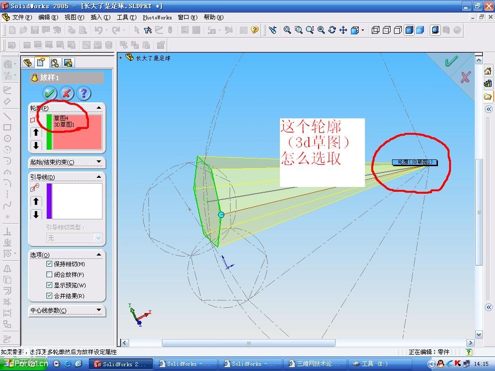Open the 窗口(W) menu
This screenshot has width=495, height=371.
(188, 17)
